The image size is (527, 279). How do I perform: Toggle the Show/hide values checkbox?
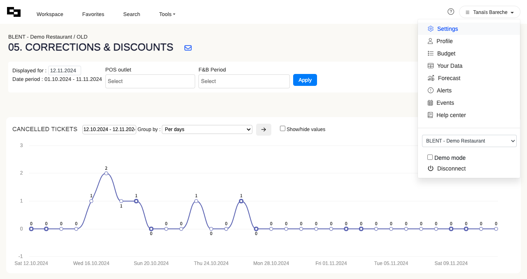pos(282,129)
